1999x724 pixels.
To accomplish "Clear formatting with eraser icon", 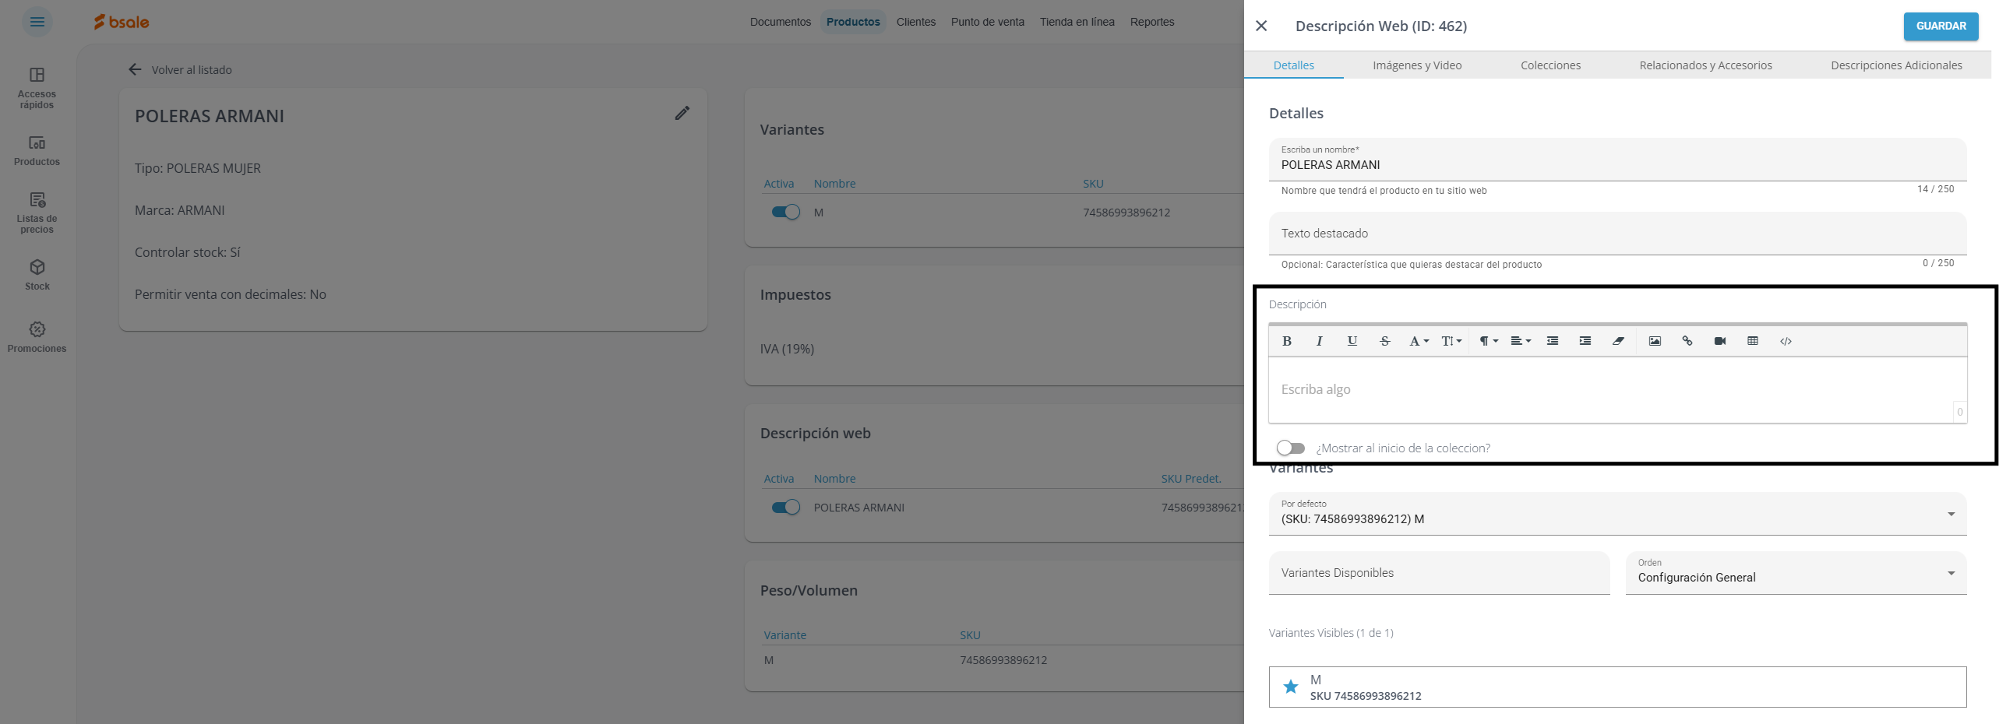I will (x=1618, y=341).
